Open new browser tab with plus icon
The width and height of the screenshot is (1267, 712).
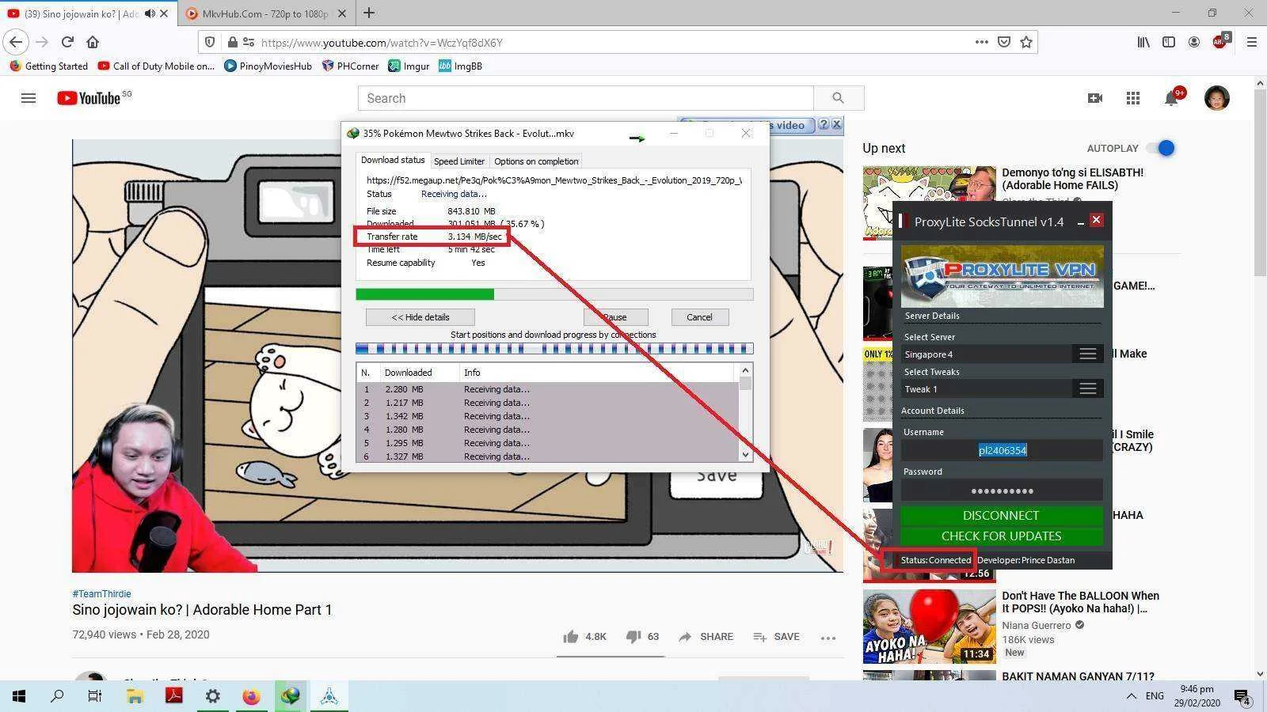pos(369,13)
